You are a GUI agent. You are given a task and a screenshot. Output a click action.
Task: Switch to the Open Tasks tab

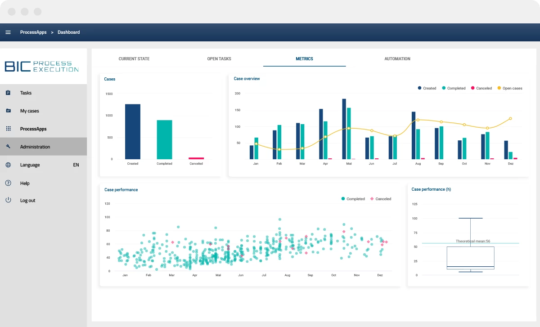click(219, 59)
